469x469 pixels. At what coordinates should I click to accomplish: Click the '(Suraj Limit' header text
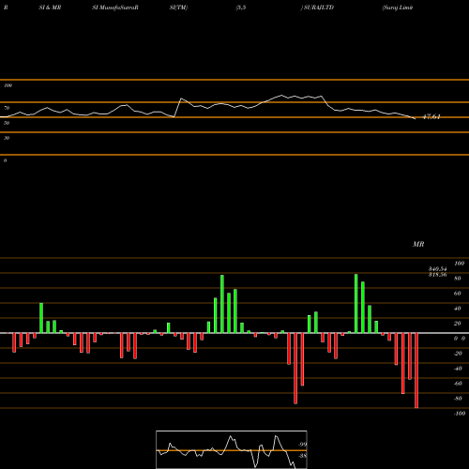coord(398,8)
